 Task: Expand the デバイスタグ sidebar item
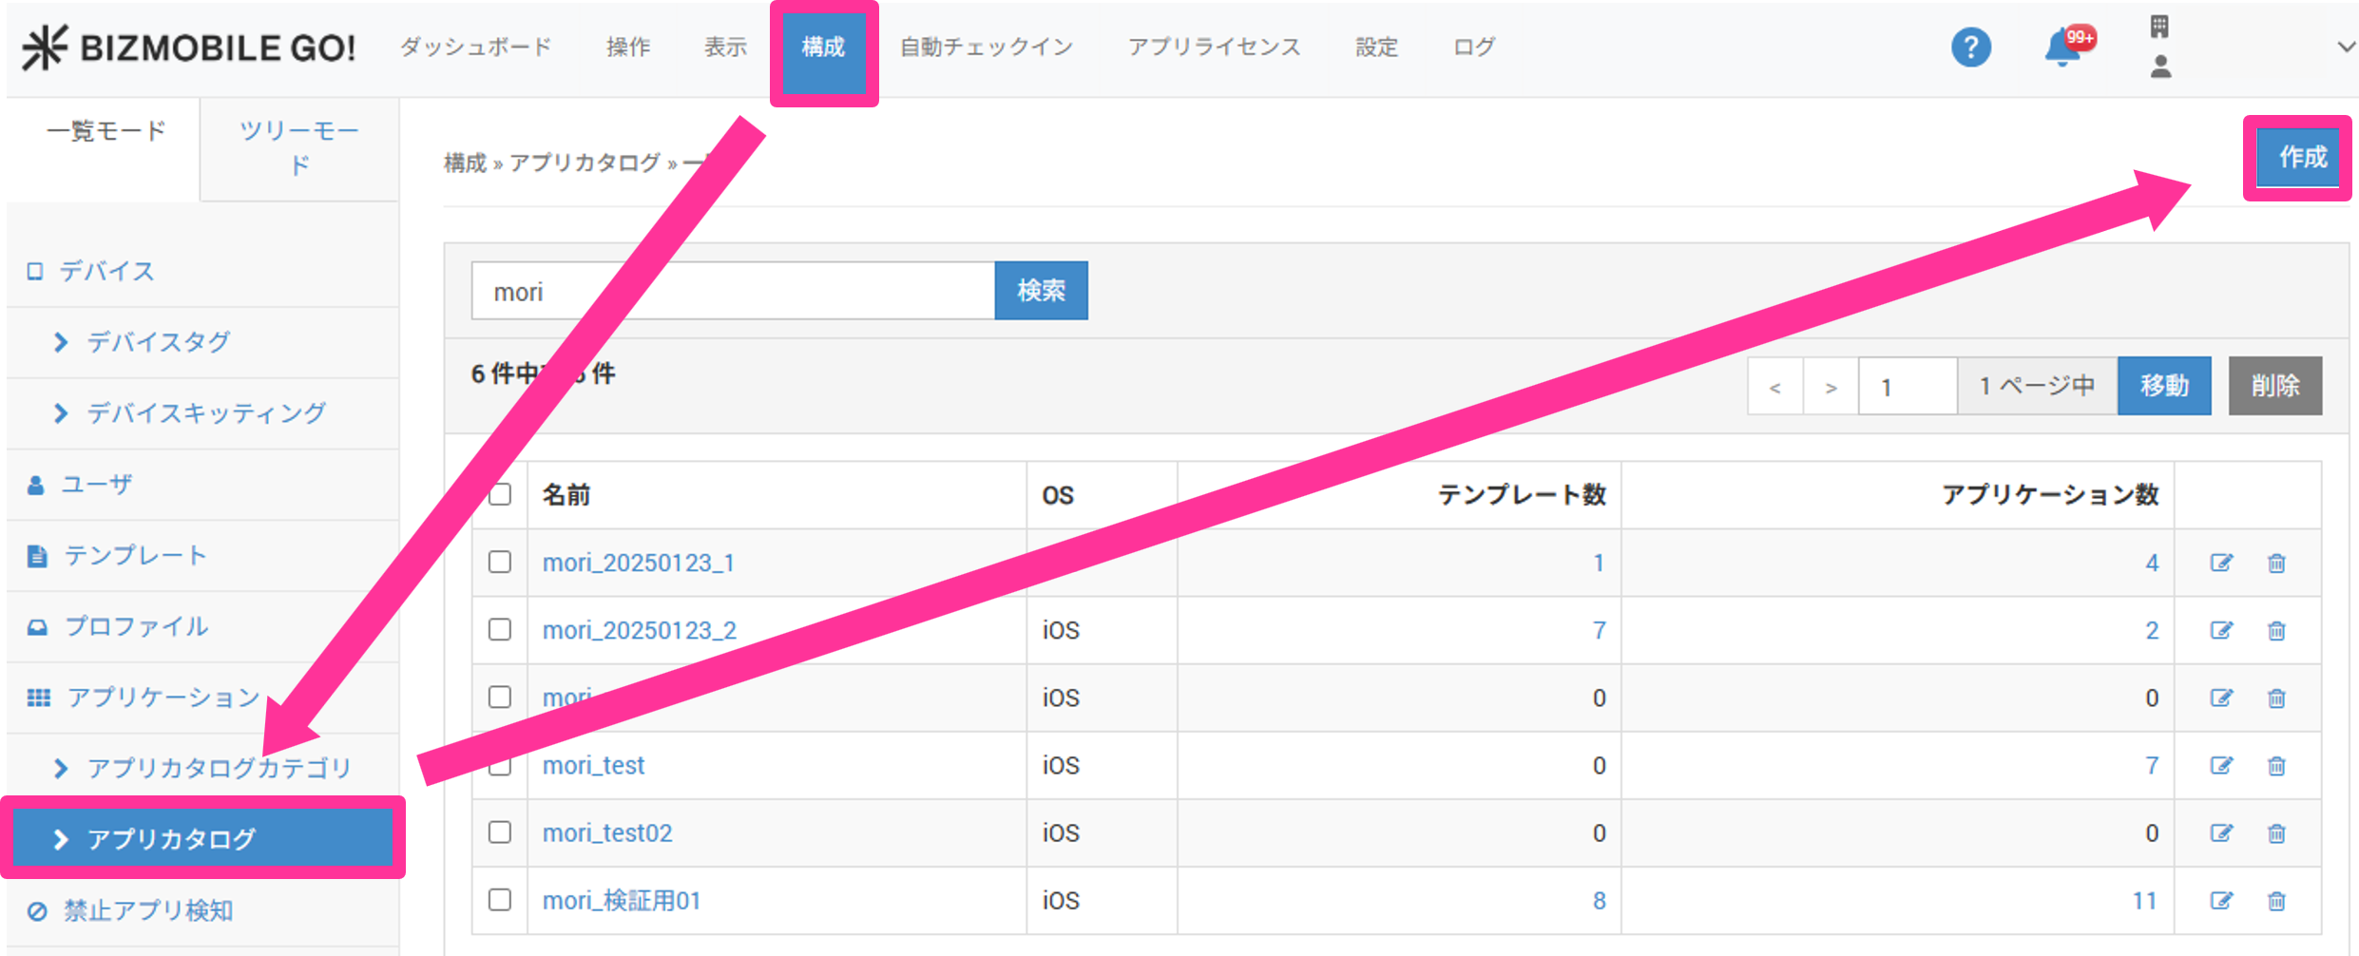click(x=158, y=341)
